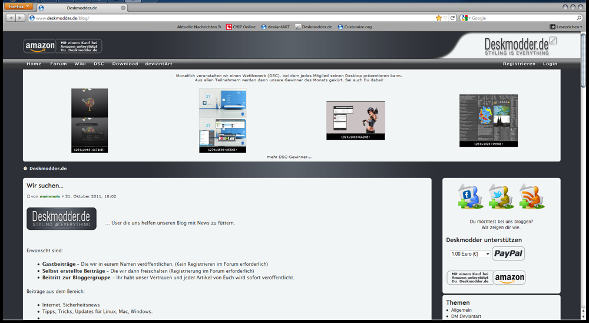Click the Deskmodder.de breadcrumb link
Screen dimensions: 589x323
48,169
